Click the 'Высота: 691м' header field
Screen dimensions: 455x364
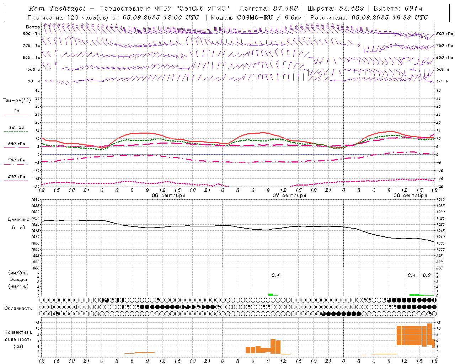398,9
